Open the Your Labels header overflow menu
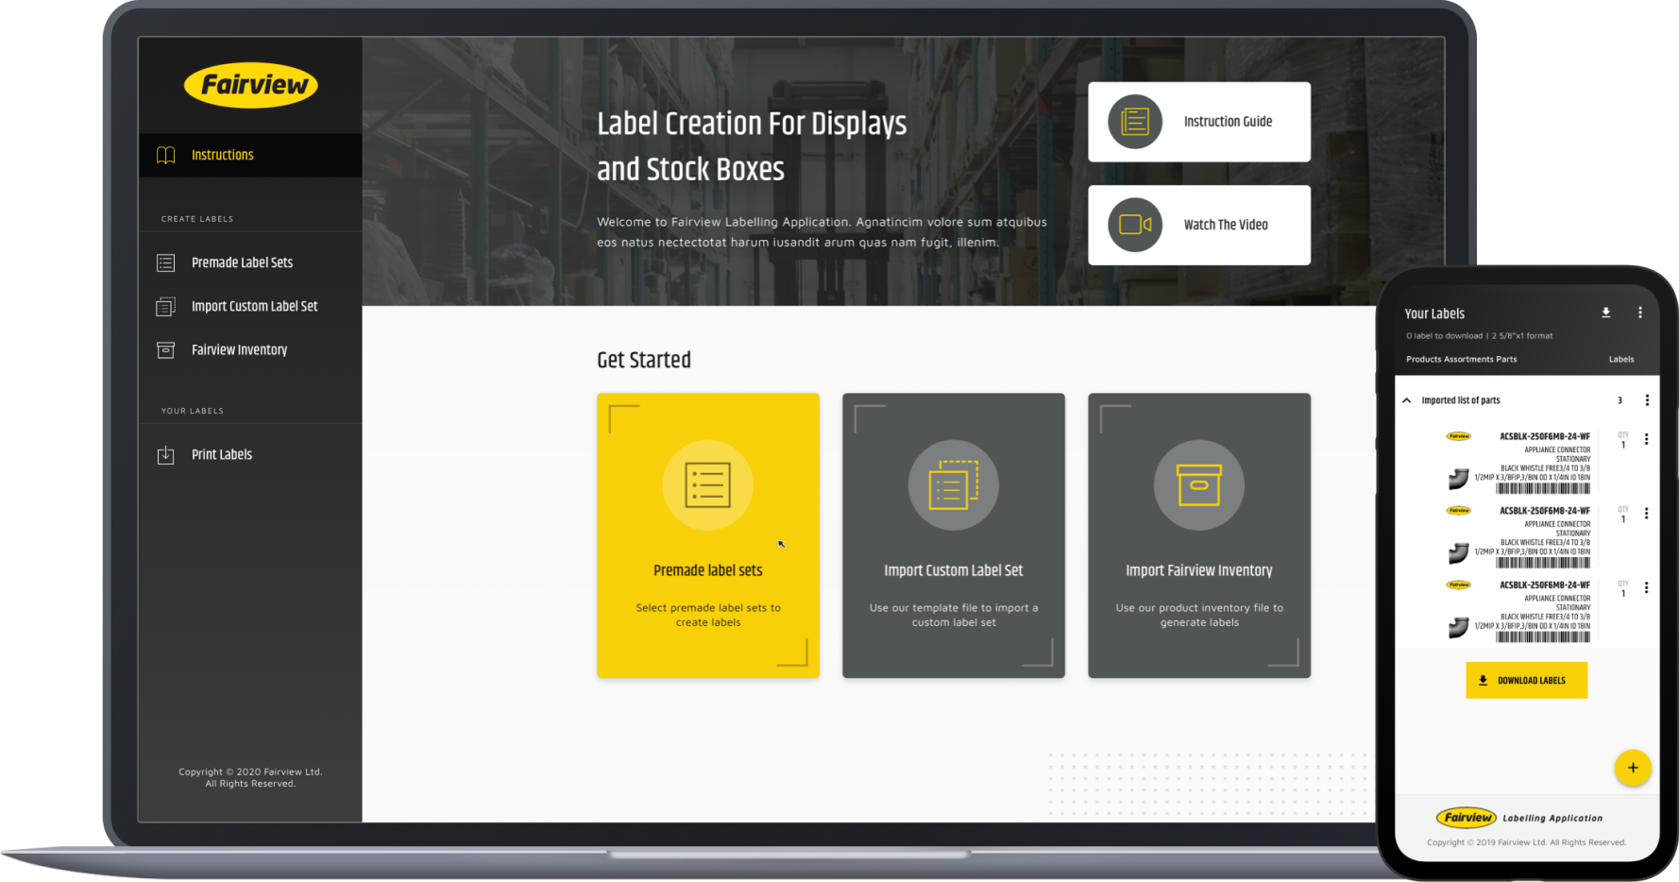This screenshot has width=1679, height=882. click(1640, 313)
